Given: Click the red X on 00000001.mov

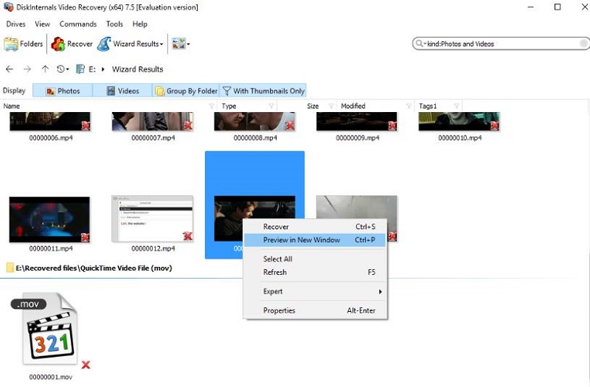Looking at the screenshot, I should tap(86, 365).
